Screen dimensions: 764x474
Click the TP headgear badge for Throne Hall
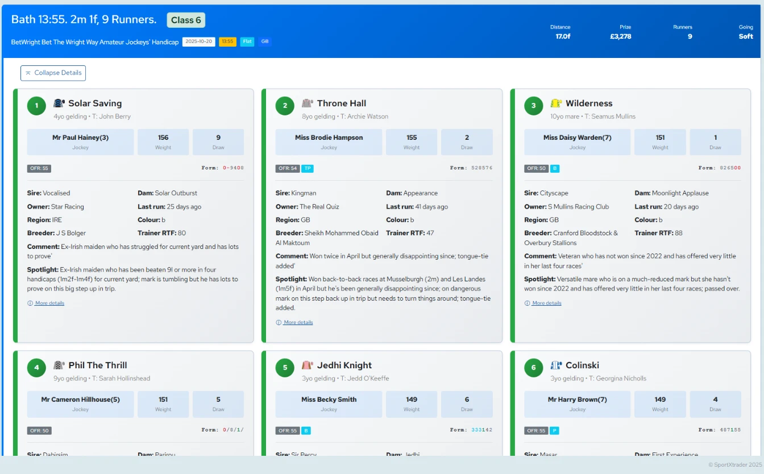pyautogui.click(x=307, y=169)
